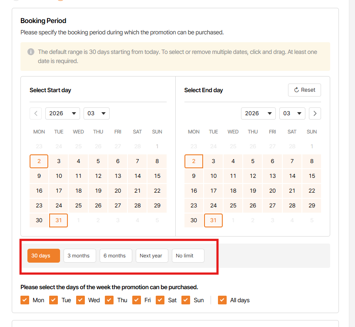Click the Reset button with refresh icon
Screen dimensions: 355x327
[305, 90]
